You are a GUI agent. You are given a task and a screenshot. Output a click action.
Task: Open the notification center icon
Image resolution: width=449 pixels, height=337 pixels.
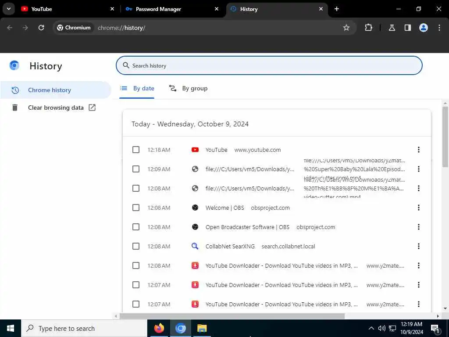pos(435,329)
